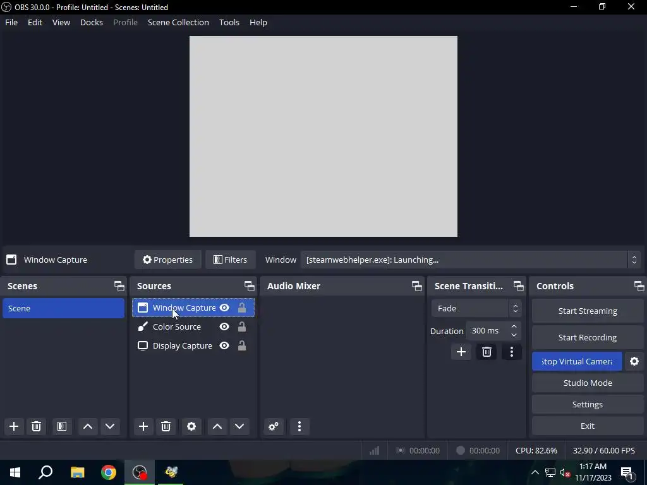Remove scene transition with trash icon
The image size is (647, 485).
pyautogui.click(x=487, y=352)
